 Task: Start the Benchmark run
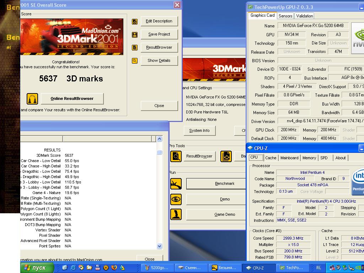click(216, 184)
